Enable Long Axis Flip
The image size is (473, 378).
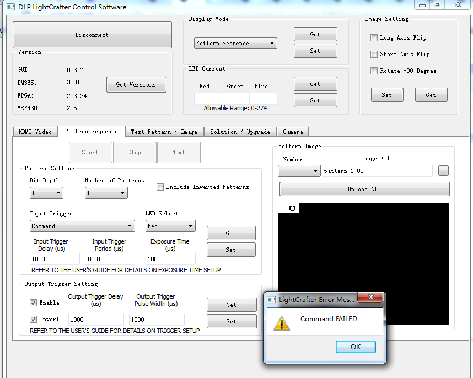click(374, 37)
